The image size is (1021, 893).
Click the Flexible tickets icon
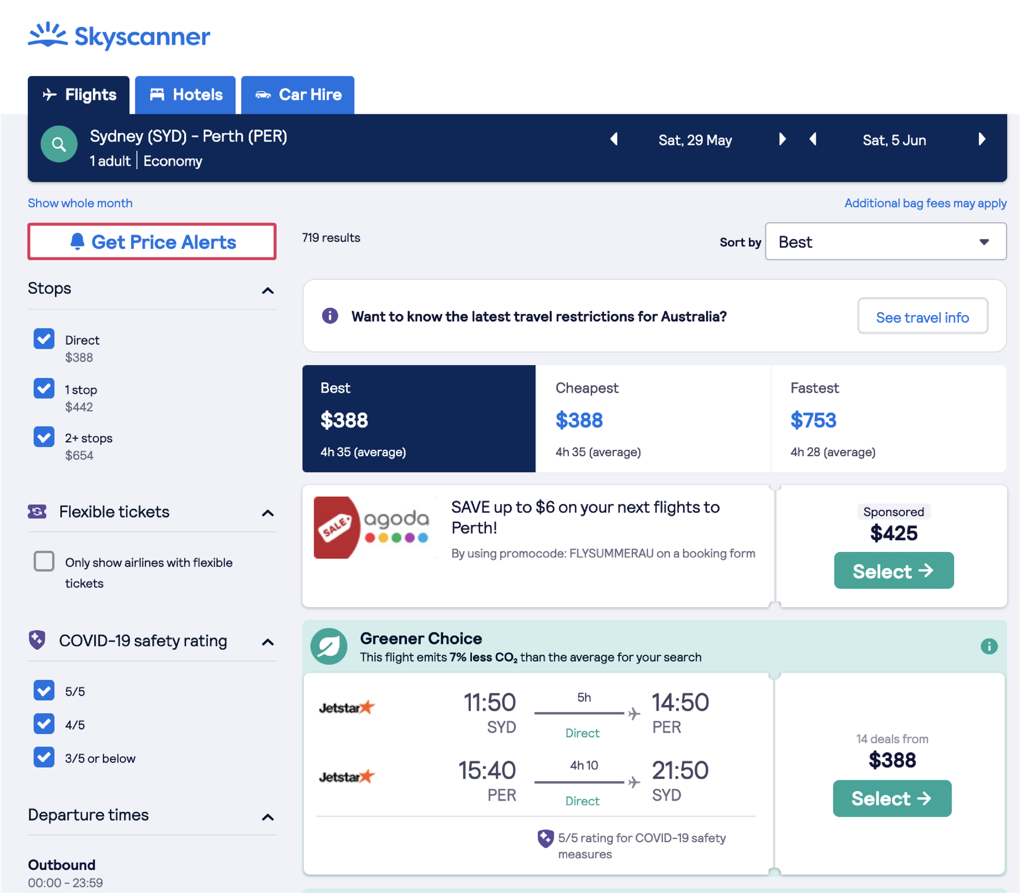[37, 512]
